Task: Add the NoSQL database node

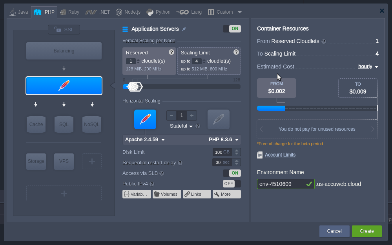Action: click(x=92, y=124)
